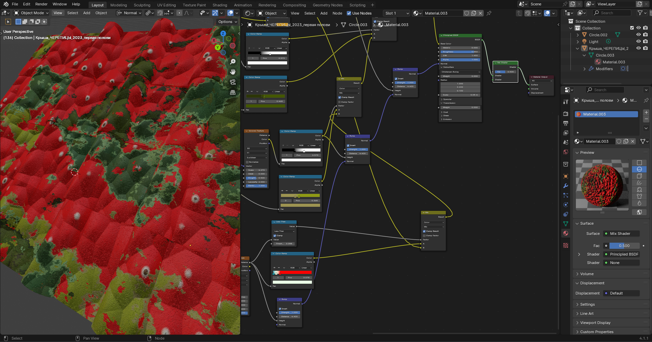Toggle viewport snapping magnet button
This screenshot has width=652, height=342.
160,13
